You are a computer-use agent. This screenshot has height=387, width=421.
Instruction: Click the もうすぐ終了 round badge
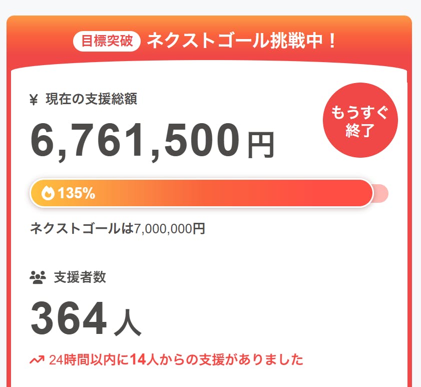click(x=360, y=120)
